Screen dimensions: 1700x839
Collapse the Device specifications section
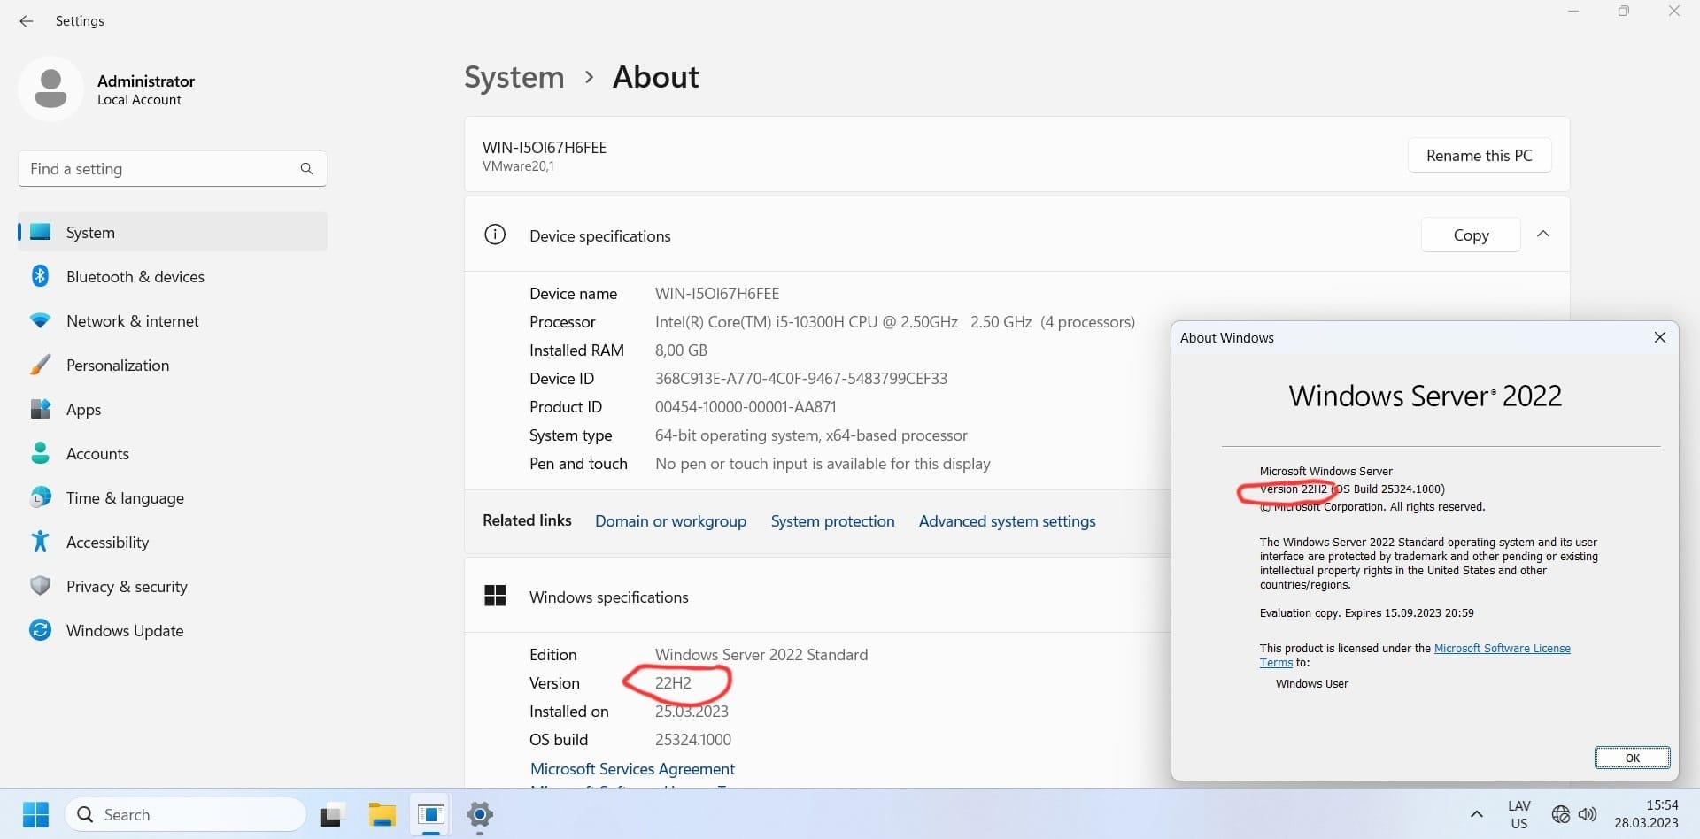point(1543,235)
